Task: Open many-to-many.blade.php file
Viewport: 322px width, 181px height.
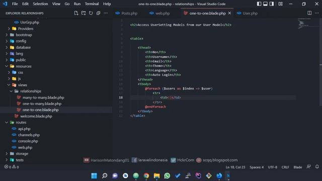Action: (x=43, y=98)
